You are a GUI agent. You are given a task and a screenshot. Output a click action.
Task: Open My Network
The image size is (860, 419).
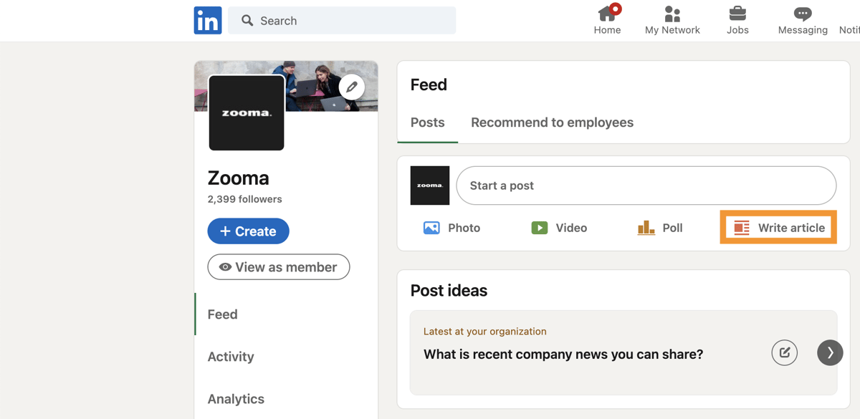[672, 19]
